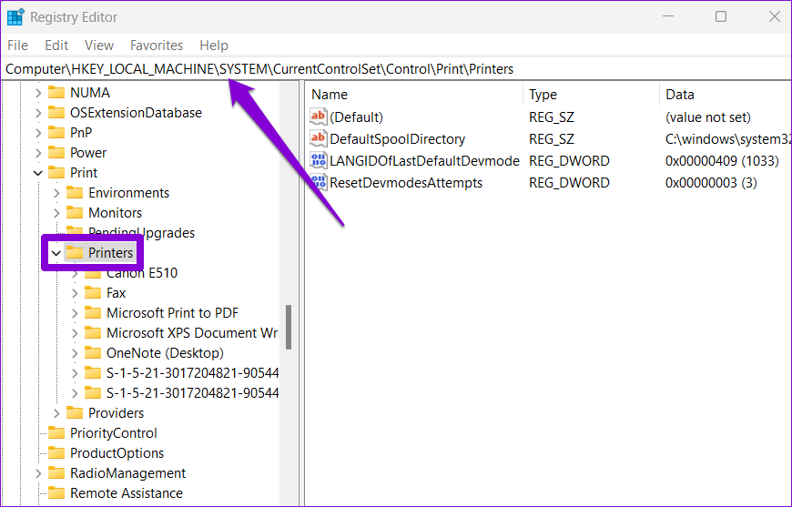This screenshot has height=507, width=792.
Task: Expand the NUMA key
Action: [38, 93]
